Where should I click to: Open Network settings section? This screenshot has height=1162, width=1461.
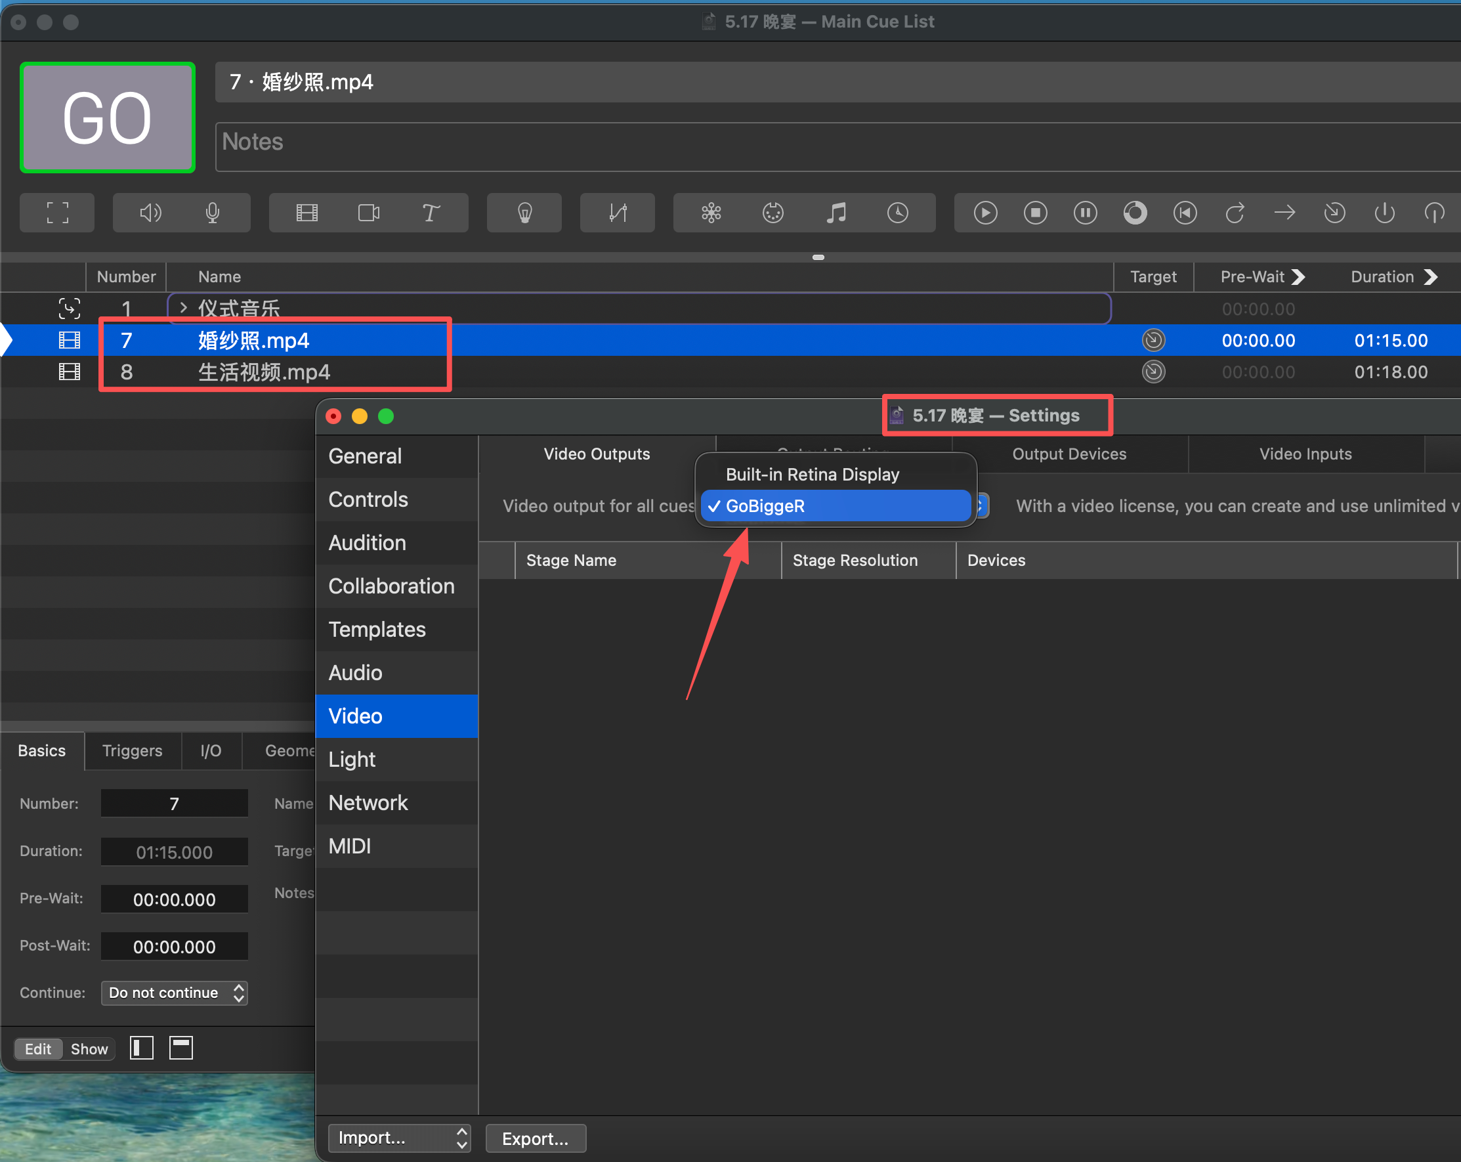tap(397, 803)
